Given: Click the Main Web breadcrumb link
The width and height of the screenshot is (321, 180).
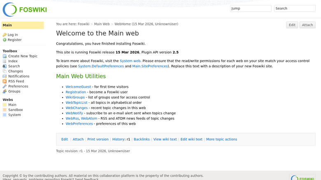Looking at the screenshot, I should [102, 24].
